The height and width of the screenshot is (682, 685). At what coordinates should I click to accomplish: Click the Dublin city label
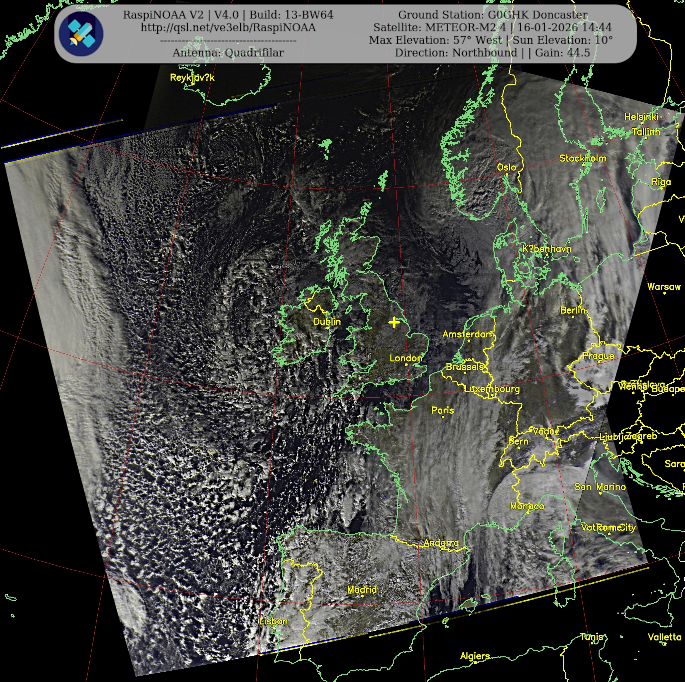pyautogui.click(x=327, y=322)
